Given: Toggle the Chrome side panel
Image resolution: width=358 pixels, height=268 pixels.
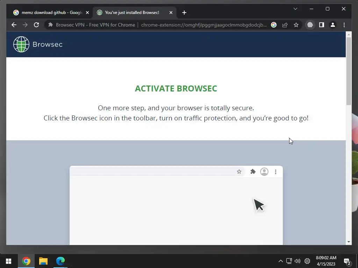Looking at the screenshot, I should click(322, 25).
